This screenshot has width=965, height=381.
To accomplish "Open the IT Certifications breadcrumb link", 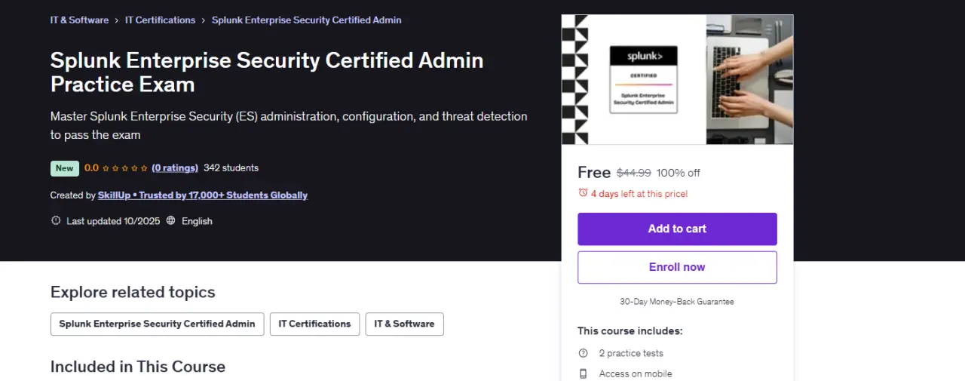I will click(x=160, y=20).
